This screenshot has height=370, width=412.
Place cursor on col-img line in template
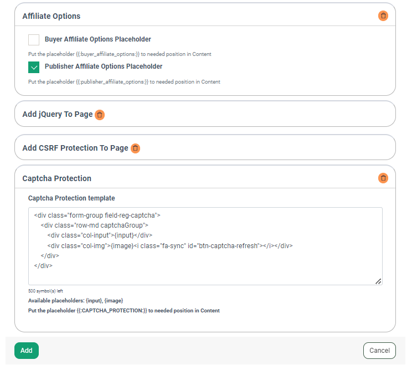(170, 246)
